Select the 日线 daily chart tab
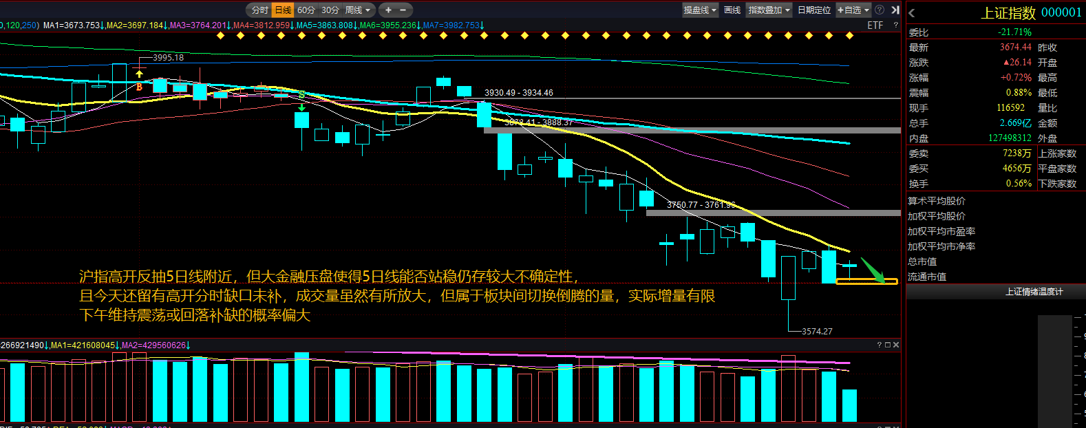 [x=284, y=10]
